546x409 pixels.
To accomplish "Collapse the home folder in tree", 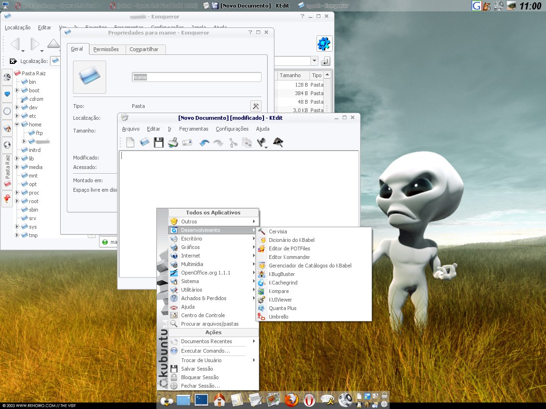I will [17, 124].
